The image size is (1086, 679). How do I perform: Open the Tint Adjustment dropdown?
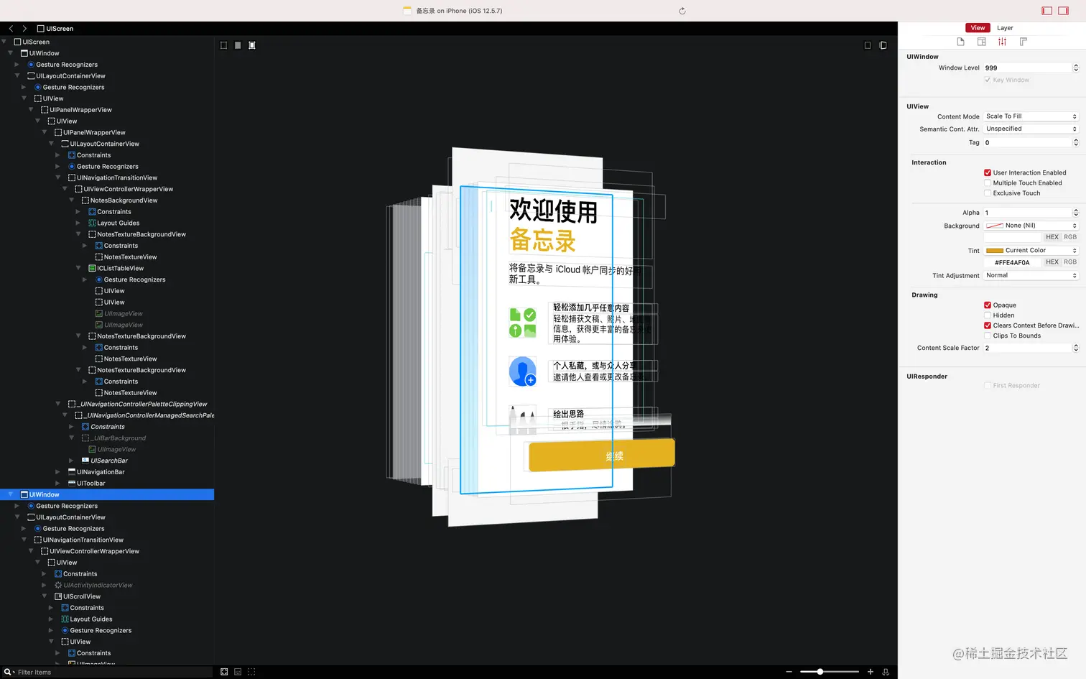[x=1031, y=275]
